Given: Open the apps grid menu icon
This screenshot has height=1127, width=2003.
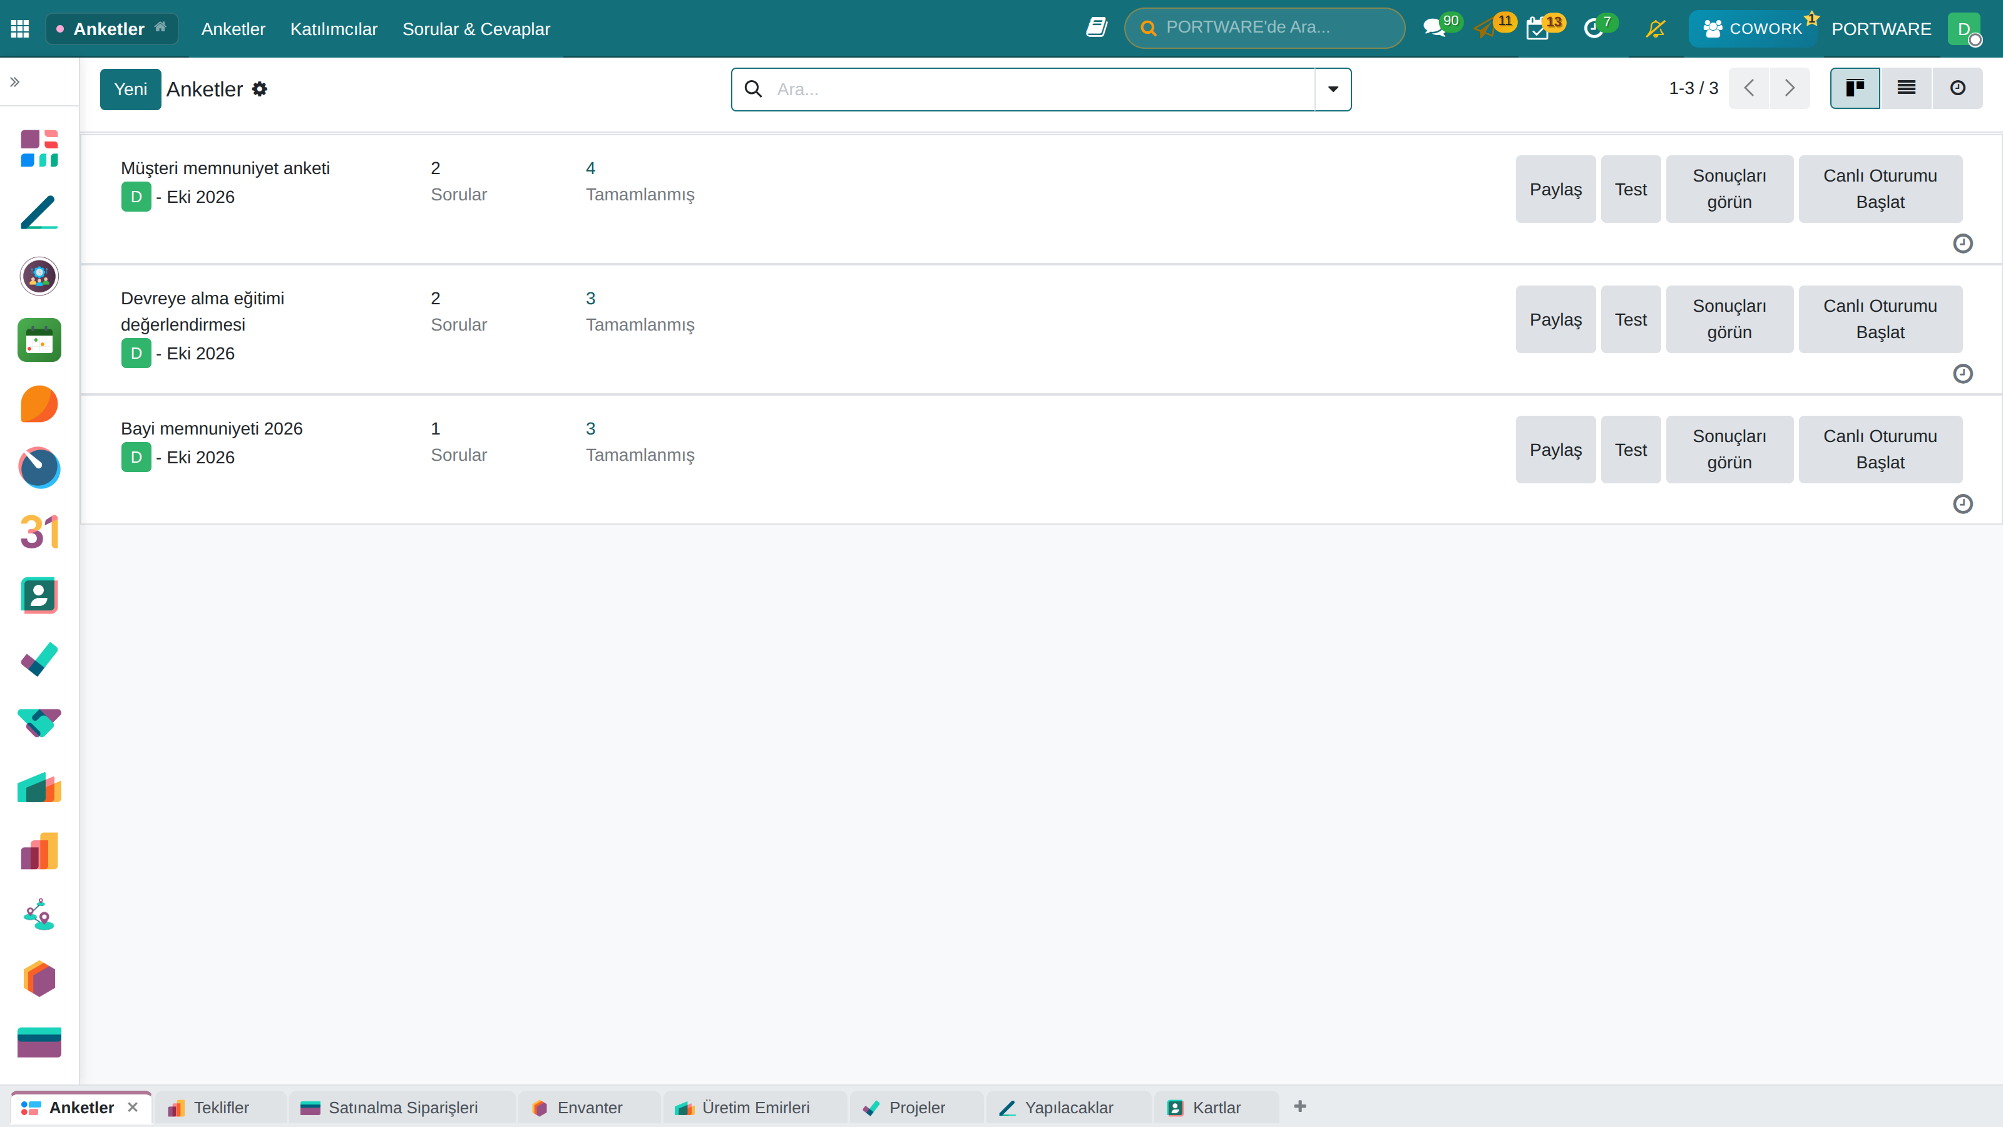Looking at the screenshot, I should (20, 29).
